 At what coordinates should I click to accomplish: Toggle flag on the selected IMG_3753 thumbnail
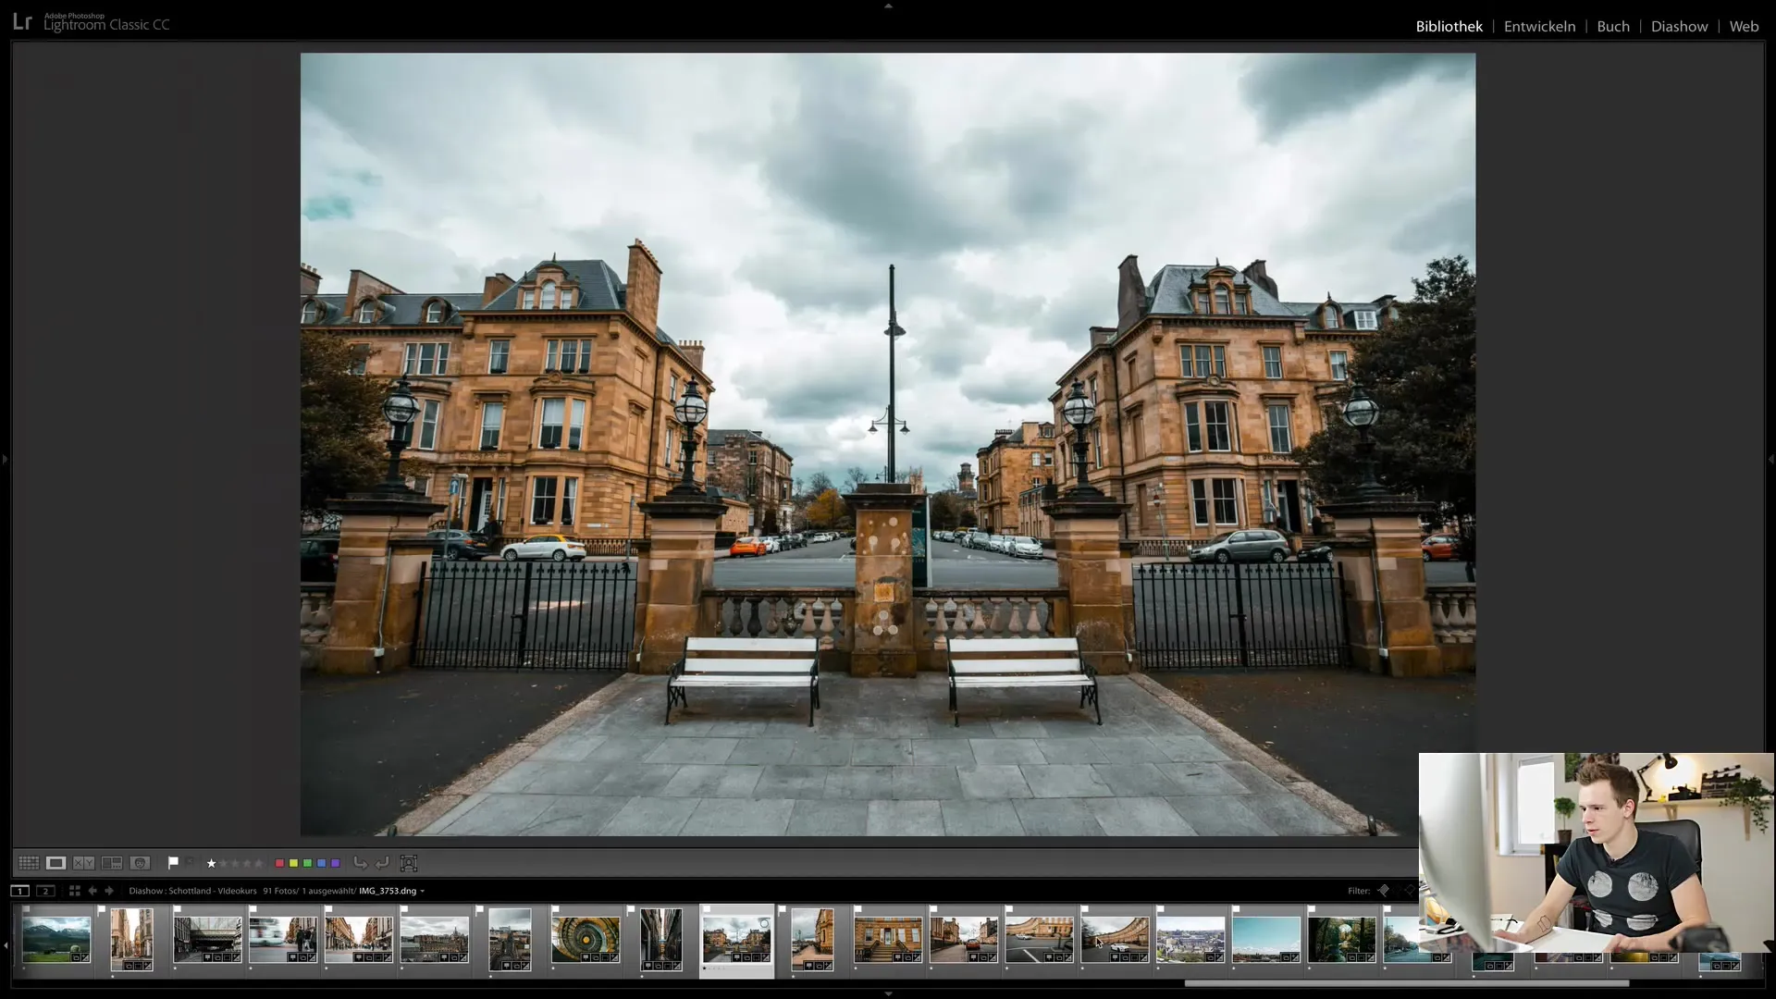coord(707,909)
